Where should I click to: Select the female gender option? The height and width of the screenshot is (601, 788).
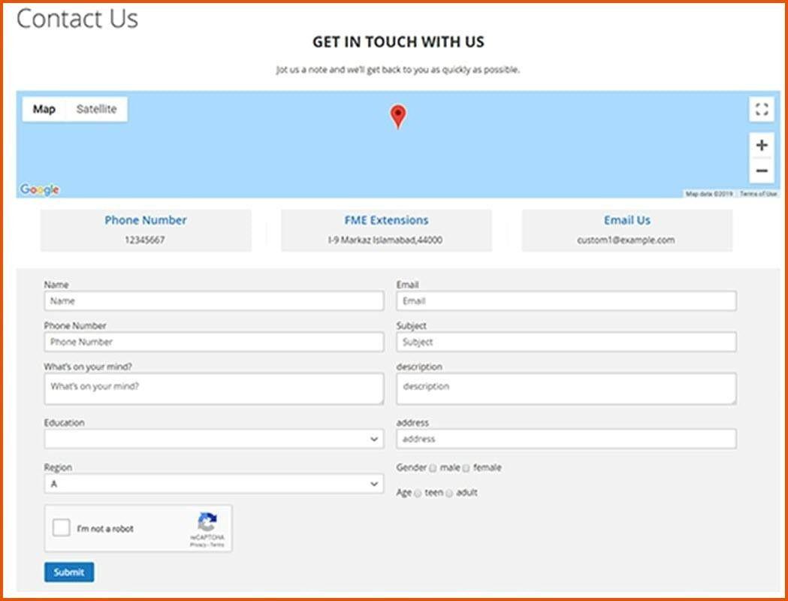tap(466, 468)
